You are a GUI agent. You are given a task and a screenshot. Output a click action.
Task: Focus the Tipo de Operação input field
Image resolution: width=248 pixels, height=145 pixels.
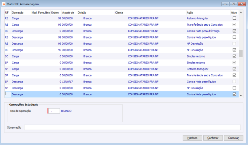tap(54, 111)
